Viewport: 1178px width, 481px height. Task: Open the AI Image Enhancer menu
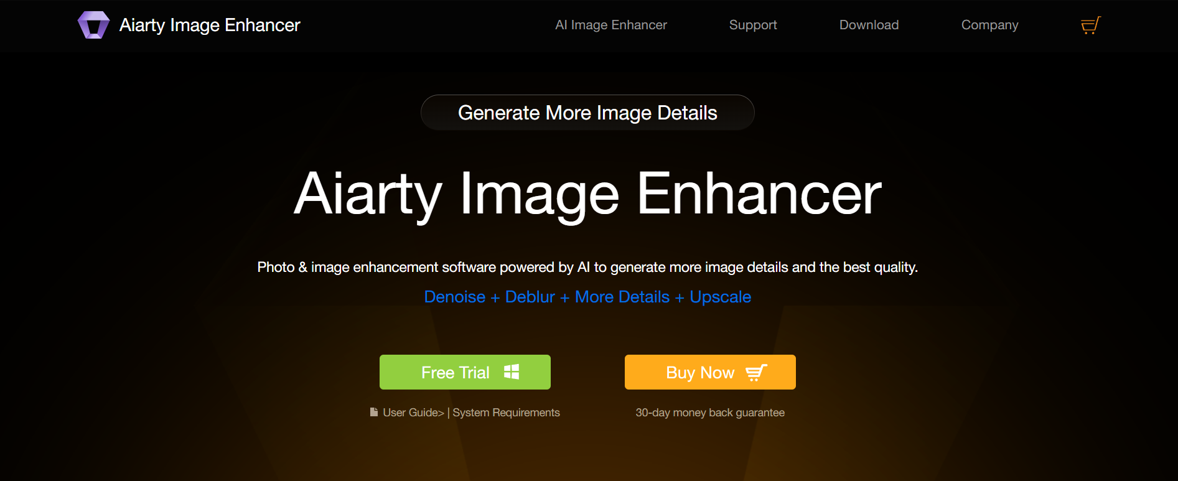(611, 25)
